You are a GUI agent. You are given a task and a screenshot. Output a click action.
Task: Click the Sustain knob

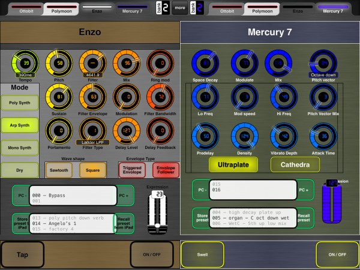click(59, 97)
